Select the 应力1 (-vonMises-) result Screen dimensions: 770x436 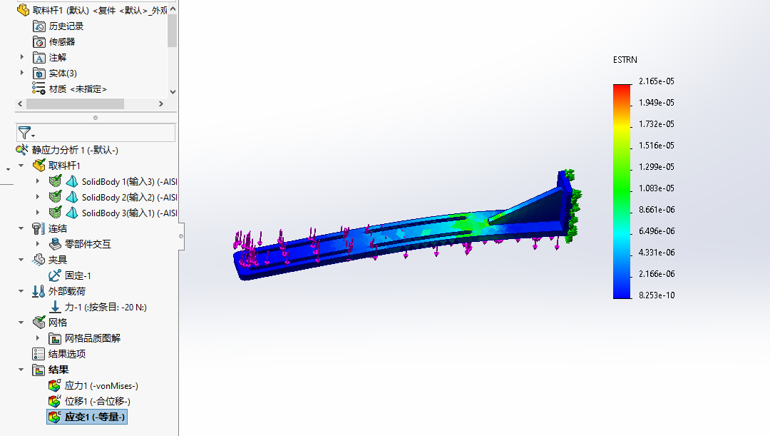coord(102,386)
